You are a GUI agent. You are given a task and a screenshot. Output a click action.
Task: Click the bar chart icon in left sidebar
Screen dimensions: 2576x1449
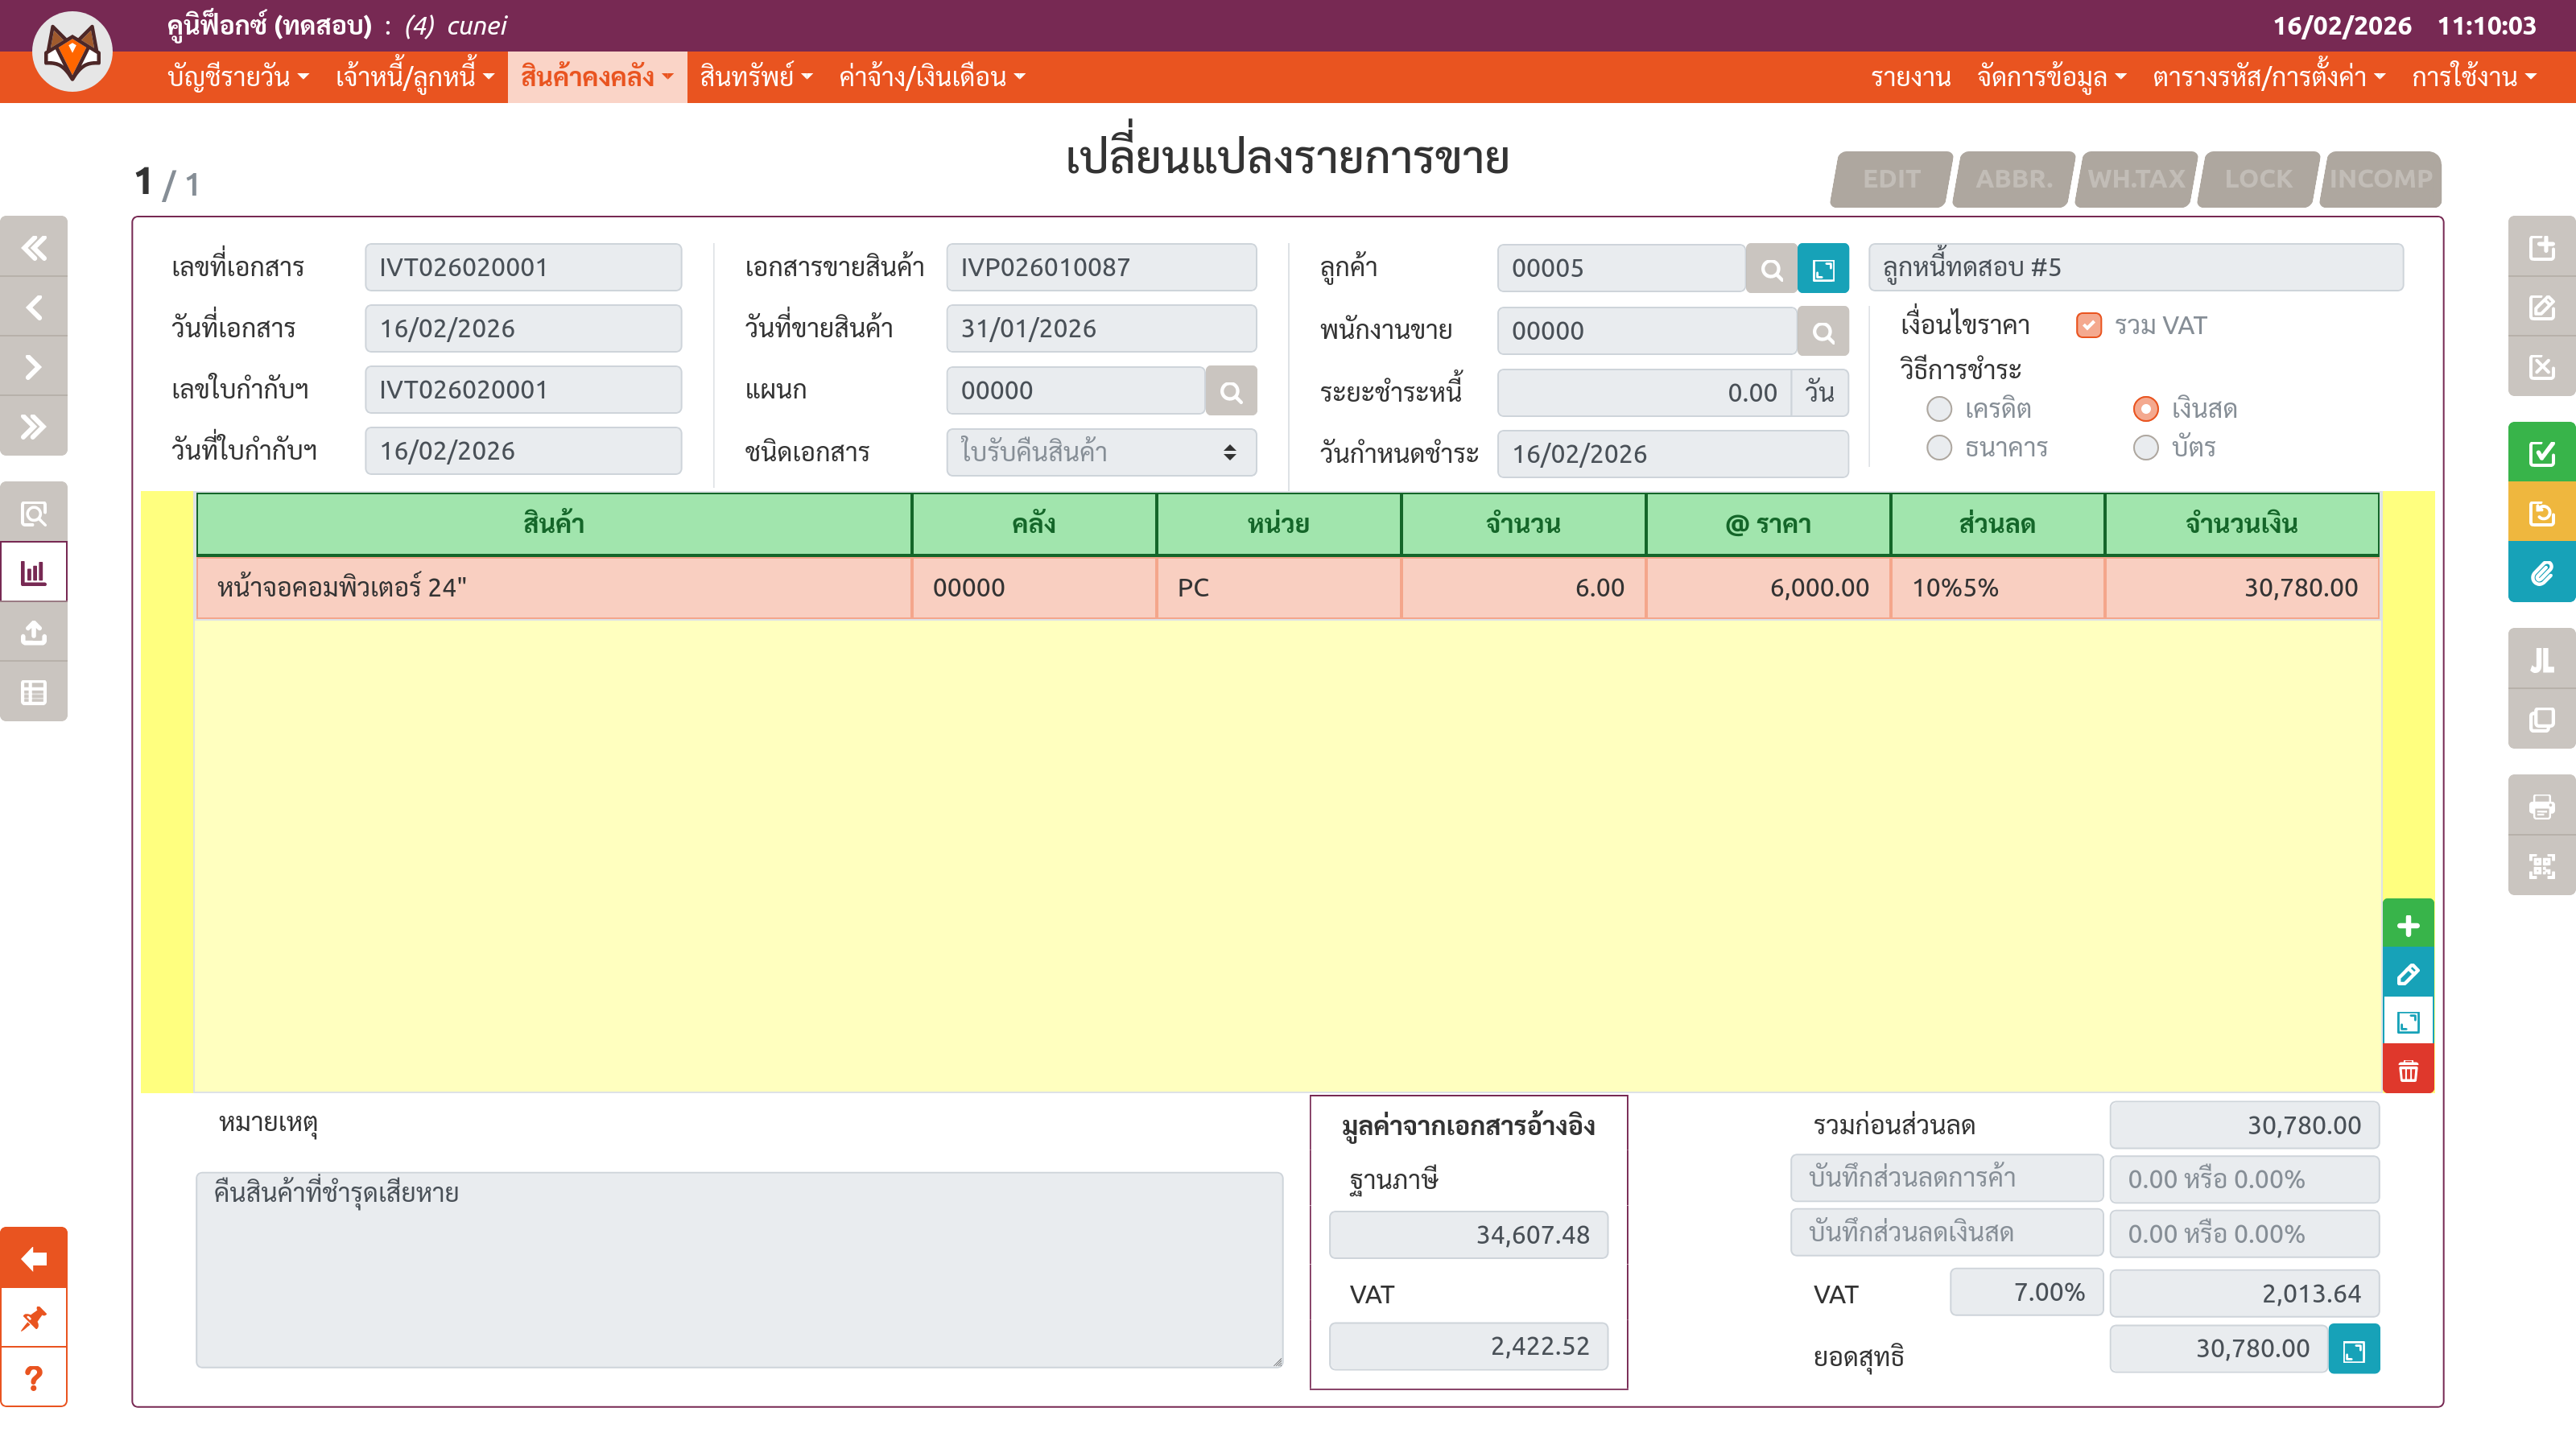[34, 573]
